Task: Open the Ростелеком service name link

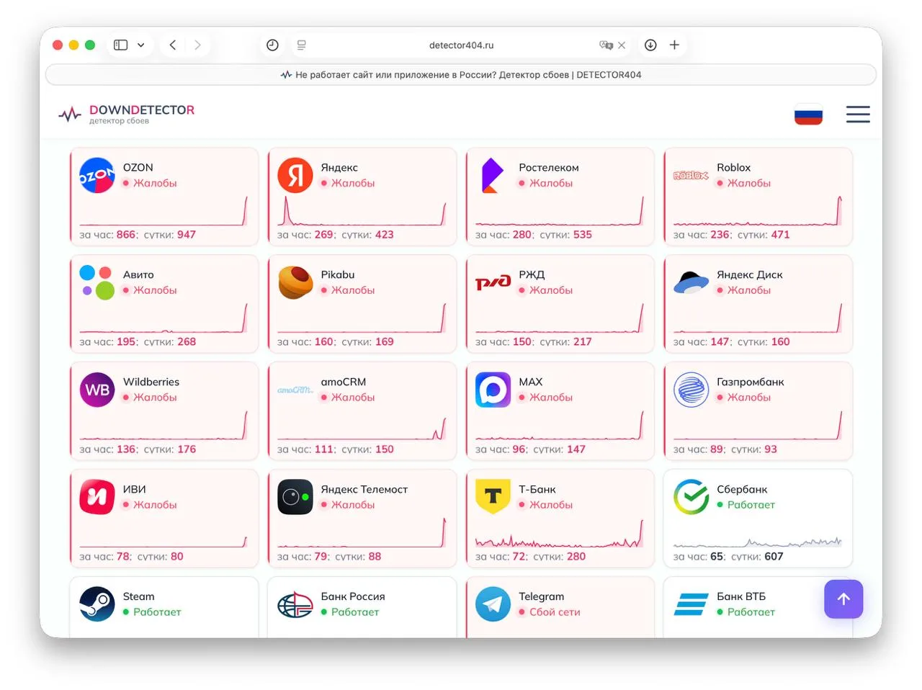Action: tap(549, 167)
